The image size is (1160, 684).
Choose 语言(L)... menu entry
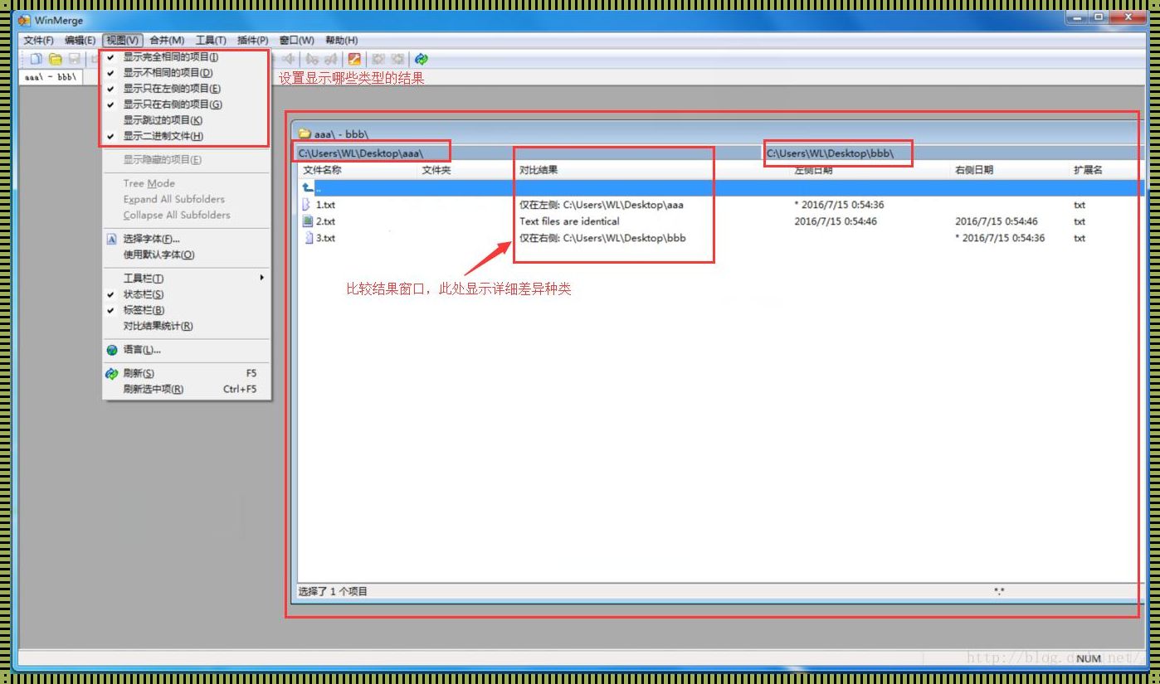(187, 350)
